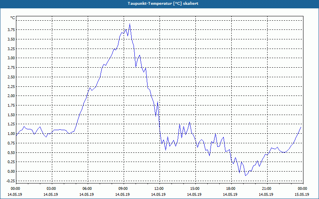
Task: Pick the "14.05.19" date under 18:00
Action: pyautogui.click(x=230, y=194)
